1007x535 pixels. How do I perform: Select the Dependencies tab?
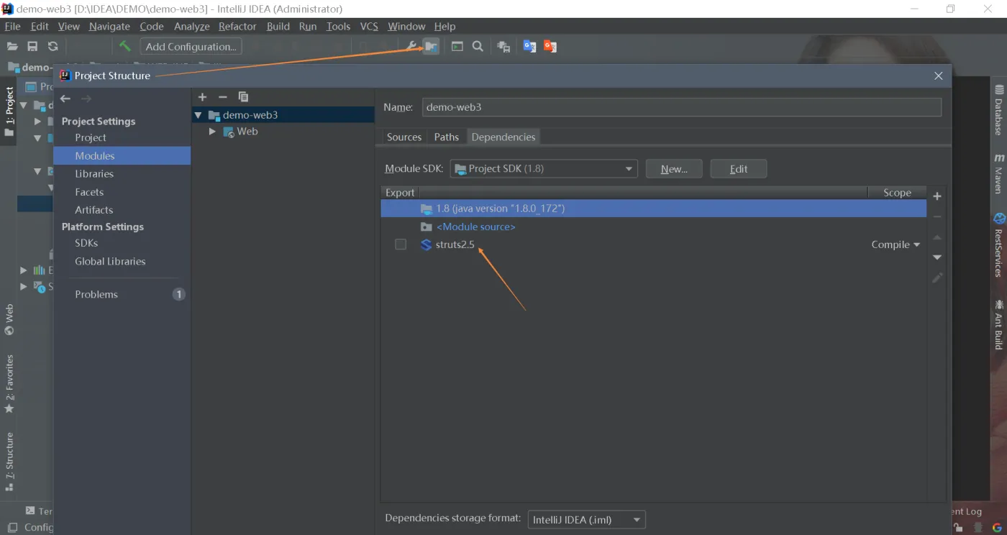pyautogui.click(x=503, y=137)
